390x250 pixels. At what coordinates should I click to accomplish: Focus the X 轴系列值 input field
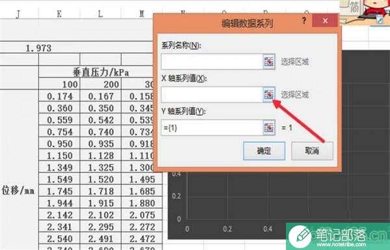pyautogui.click(x=212, y=94)
